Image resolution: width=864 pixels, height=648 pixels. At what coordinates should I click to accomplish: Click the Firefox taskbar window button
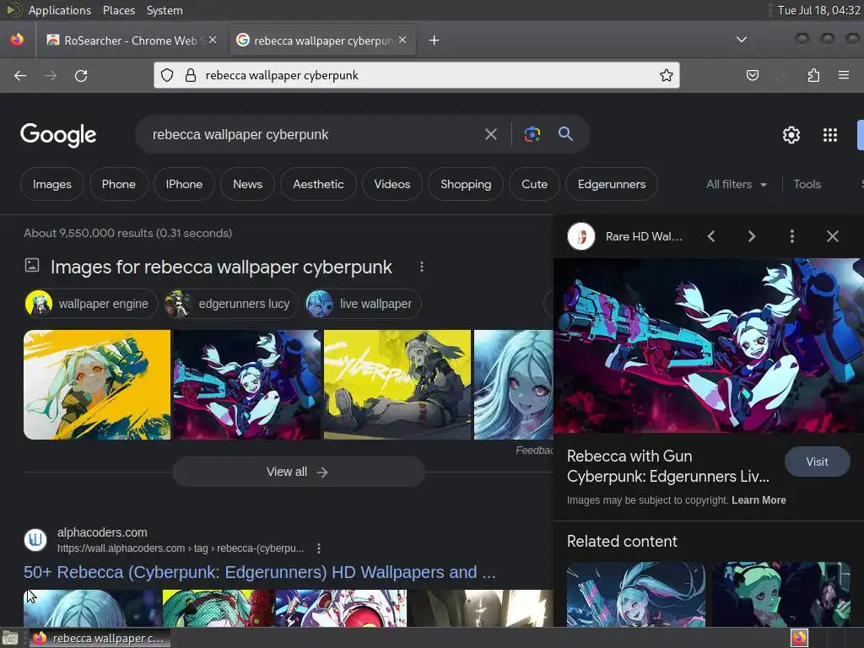point(100,638)
